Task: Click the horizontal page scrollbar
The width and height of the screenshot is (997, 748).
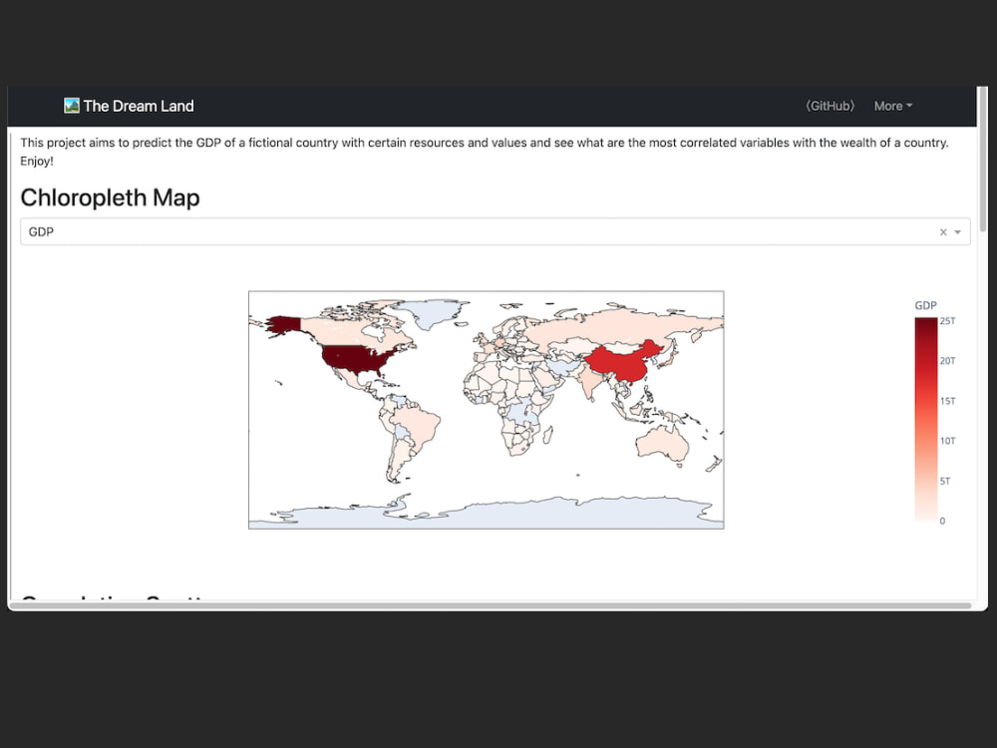Action: [x=491, y=605]
